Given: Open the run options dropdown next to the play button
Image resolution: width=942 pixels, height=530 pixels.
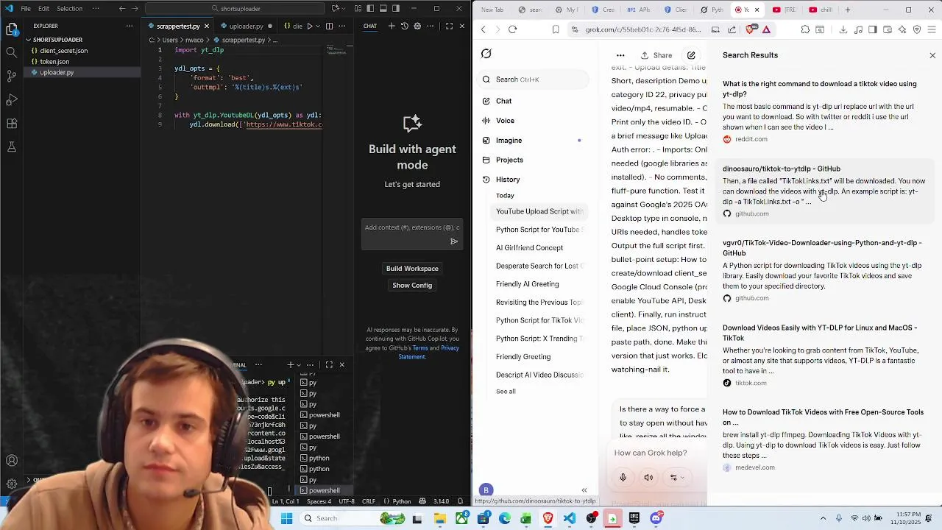Looking at the screenshot, I should [x=317, y=26].
